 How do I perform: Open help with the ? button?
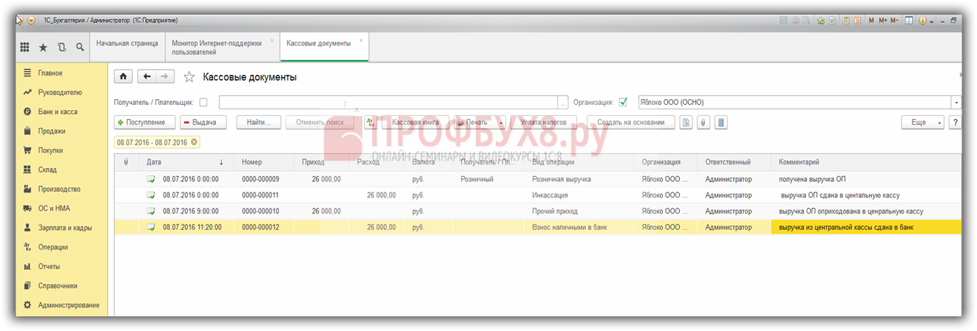click(x=955, y=123)
